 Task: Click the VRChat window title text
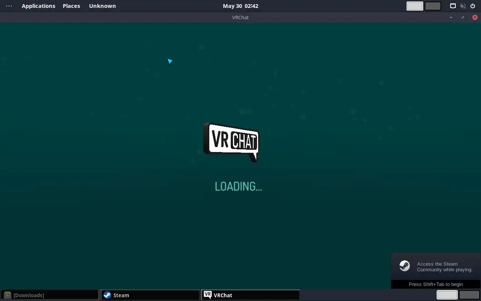[240, 17]
